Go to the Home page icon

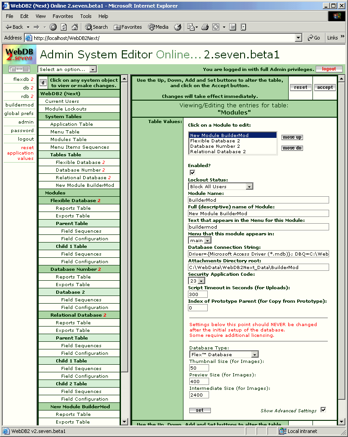(x=75, y=27)
